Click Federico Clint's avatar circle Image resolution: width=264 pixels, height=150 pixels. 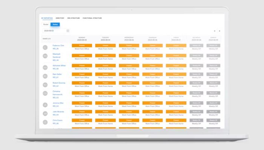(x=45, y=47)
